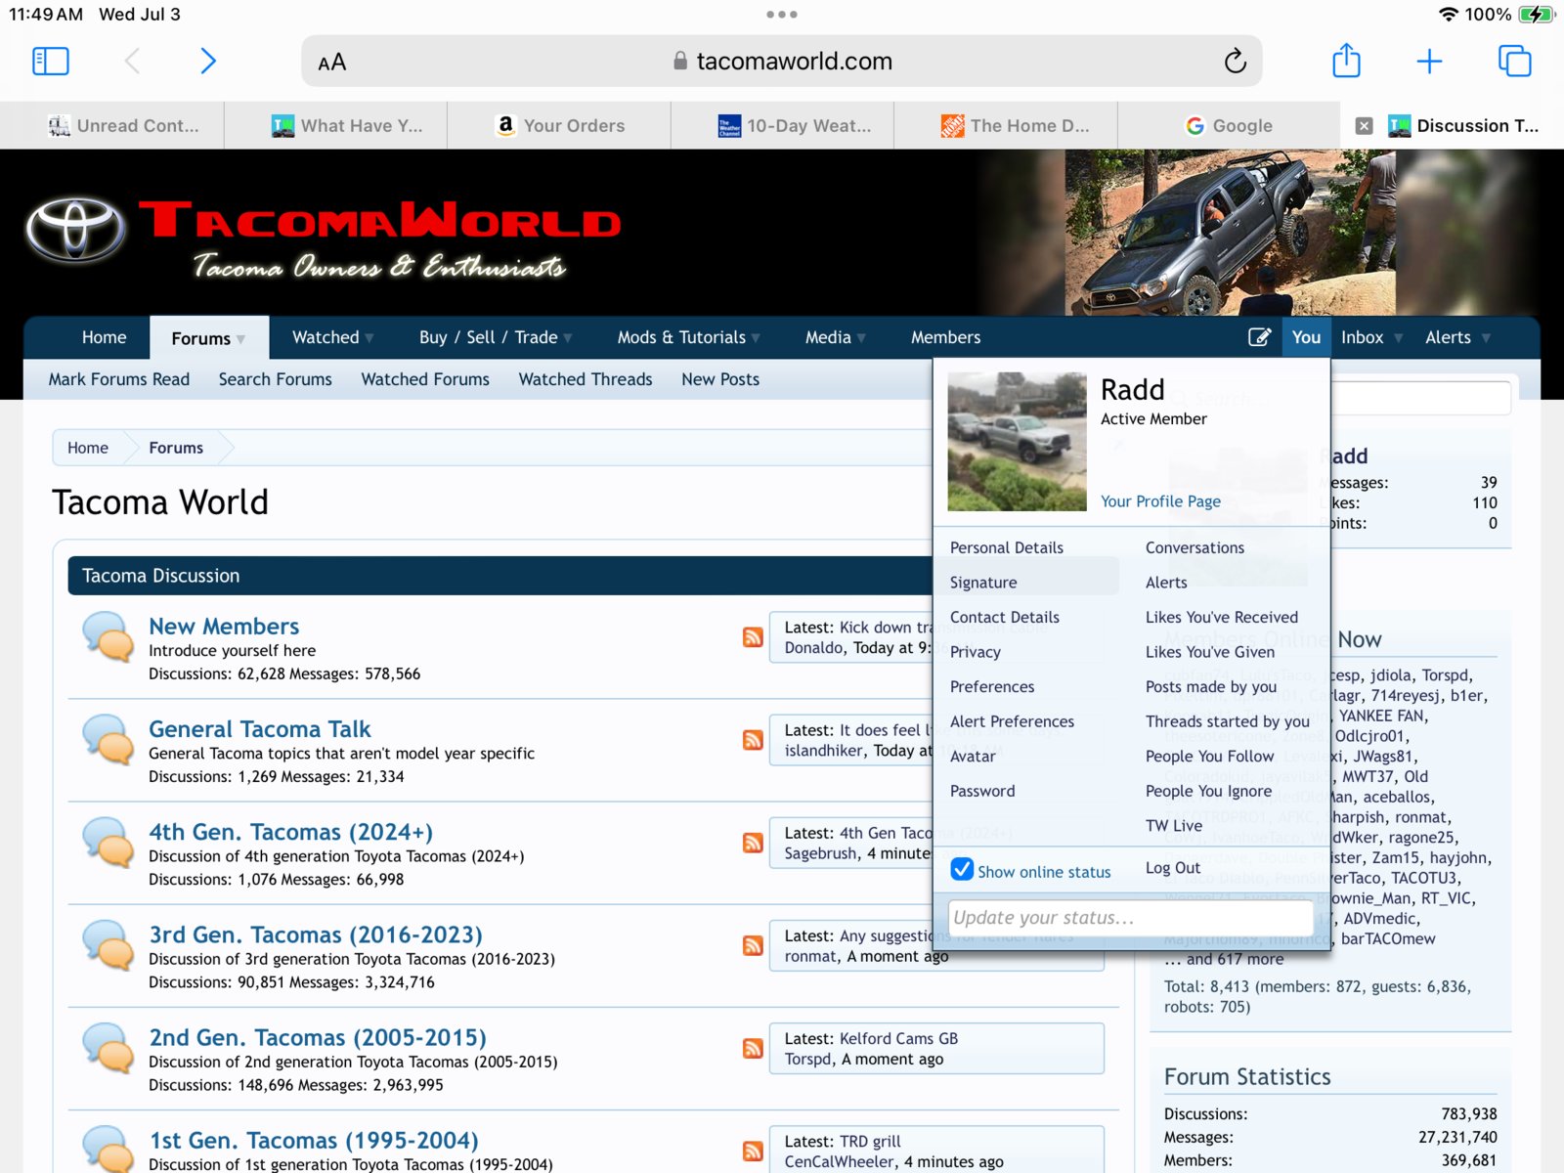The image size is (1564, 1173).
Task: Tap the tacomaworld.com address bar
Action: pos(782,62)
